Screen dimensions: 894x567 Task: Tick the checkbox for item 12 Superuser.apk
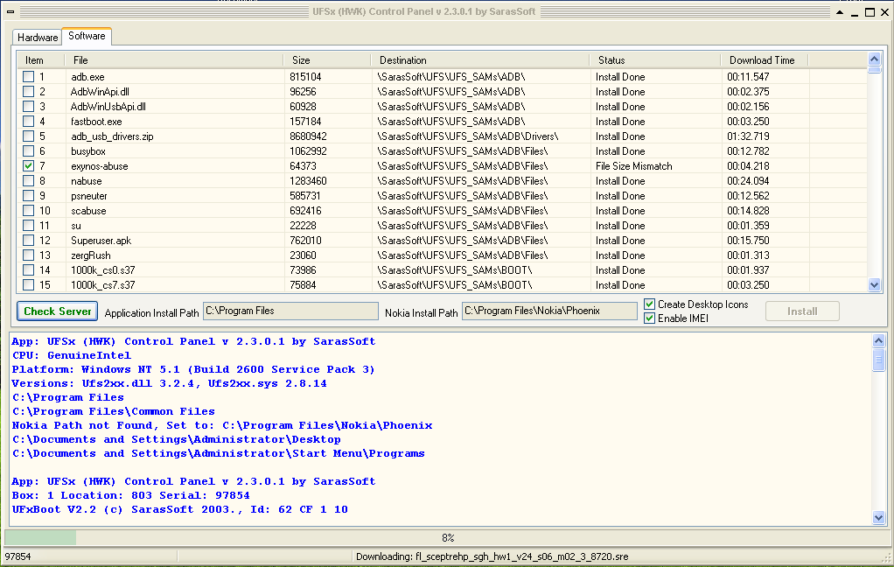[x=29, y=240]
